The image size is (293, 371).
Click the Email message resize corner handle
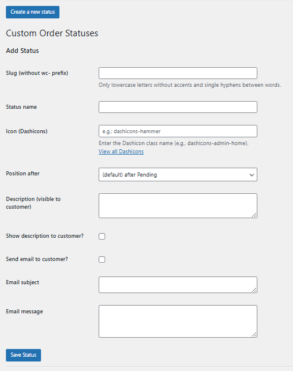click(x=254, y=334)
